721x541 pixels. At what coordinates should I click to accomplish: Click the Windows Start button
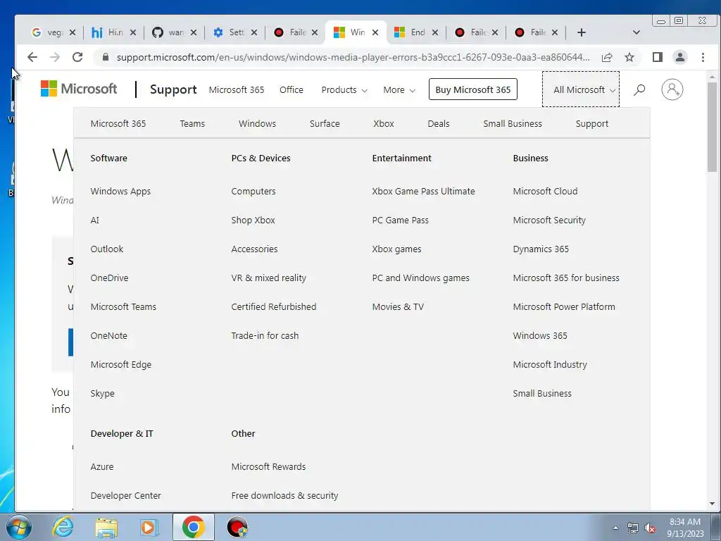pos(18,527)
